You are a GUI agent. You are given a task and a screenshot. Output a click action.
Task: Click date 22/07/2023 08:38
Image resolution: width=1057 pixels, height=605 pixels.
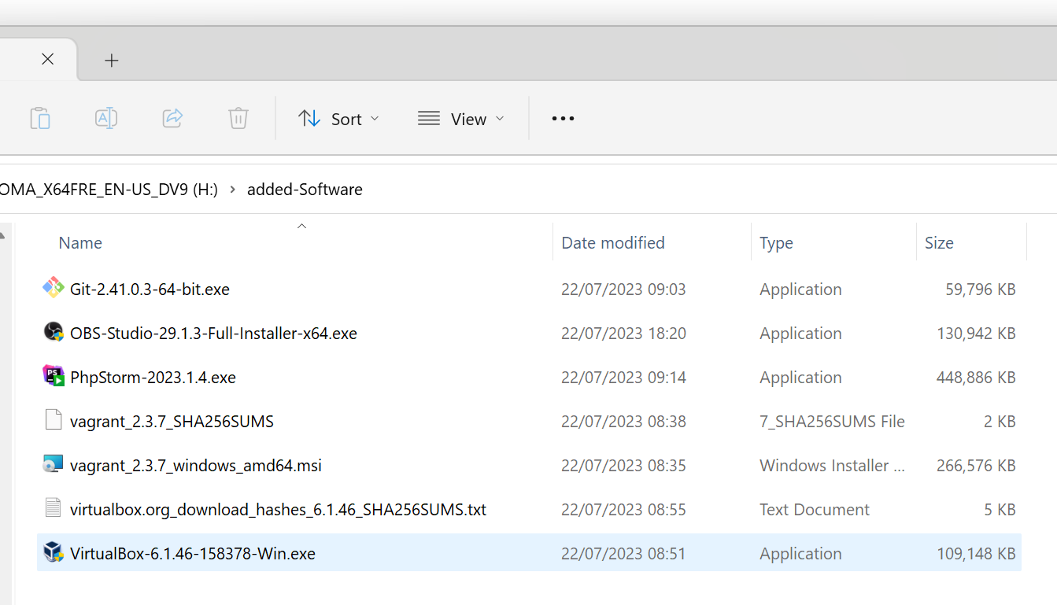(623, 422)
